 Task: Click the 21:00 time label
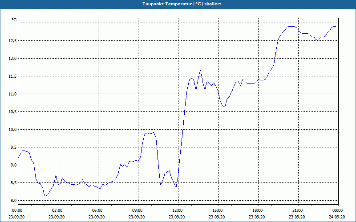pyautogui.click(x=298, y=210)
